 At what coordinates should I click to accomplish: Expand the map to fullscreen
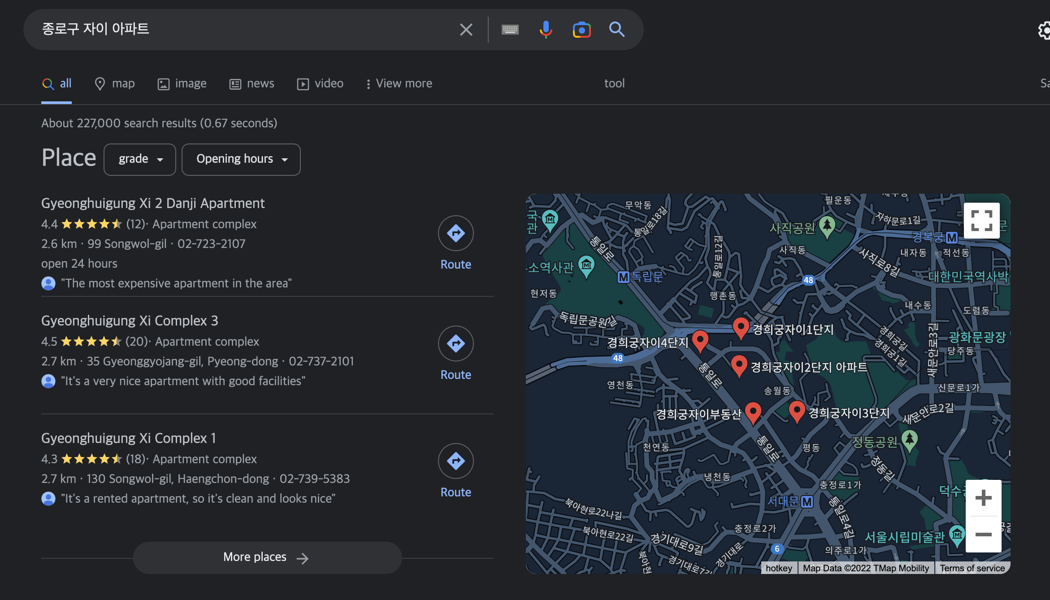click(981, 220)
